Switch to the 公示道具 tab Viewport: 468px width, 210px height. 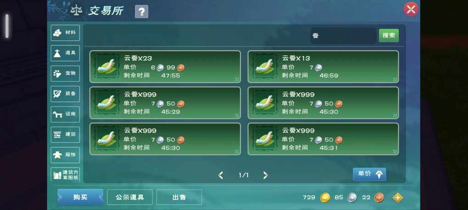click(130, 197)
